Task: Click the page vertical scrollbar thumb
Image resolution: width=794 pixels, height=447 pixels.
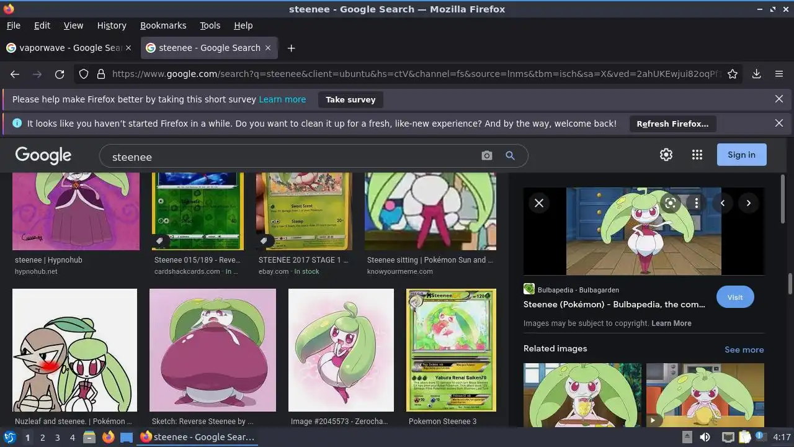Action: (790, 284)
